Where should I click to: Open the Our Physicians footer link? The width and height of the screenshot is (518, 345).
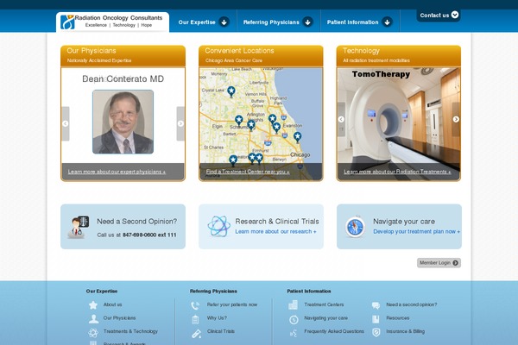tap(120, 318)
